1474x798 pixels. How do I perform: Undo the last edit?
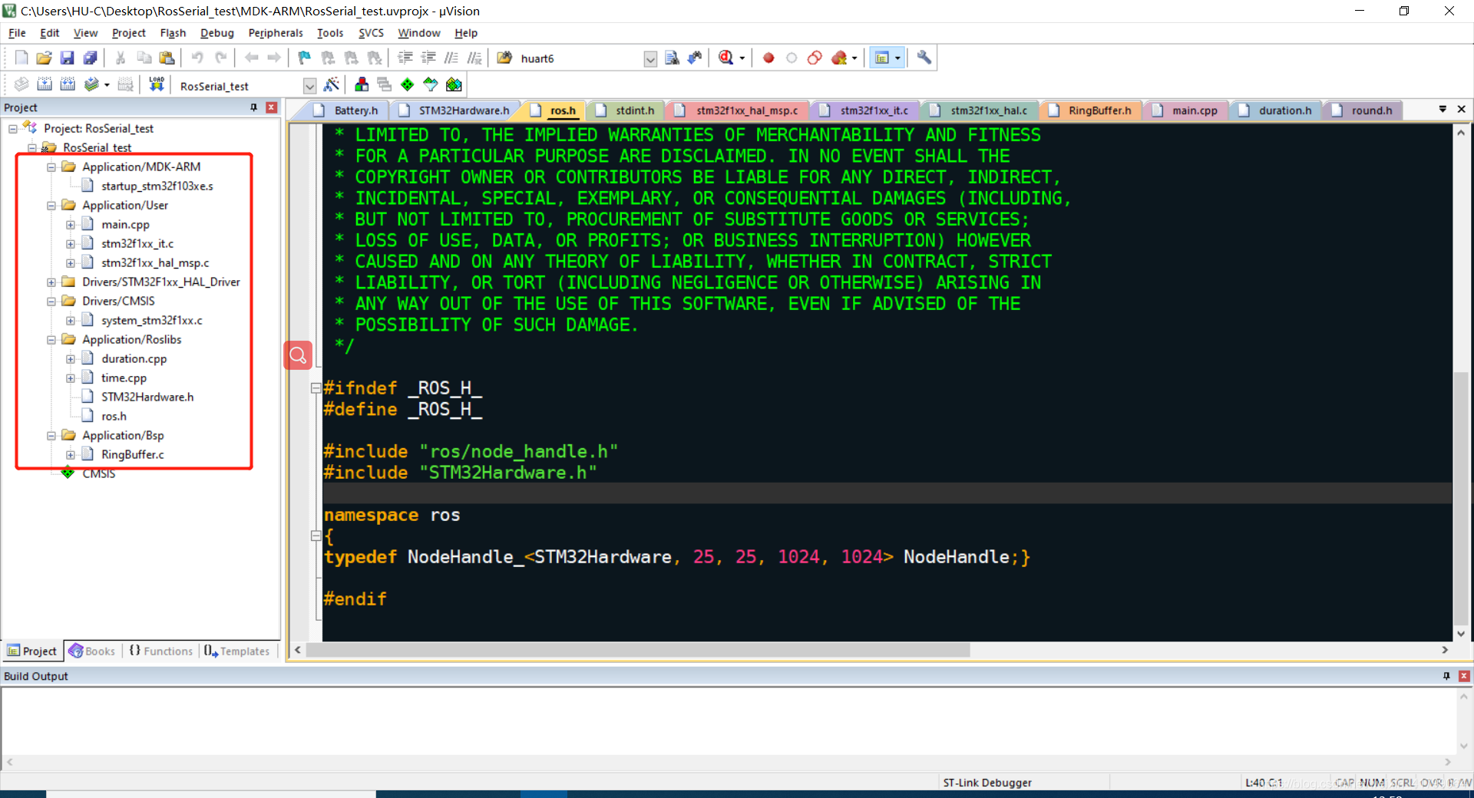pos(197,58)
